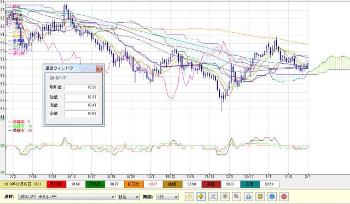Click the 乖離率 : 25 legend entry
This screenshot has width=350, height=204.
click(x=20, y=130)
